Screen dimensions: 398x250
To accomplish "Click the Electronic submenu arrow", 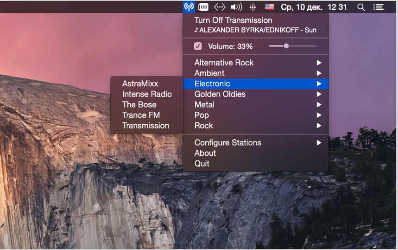I will [319, 84].
